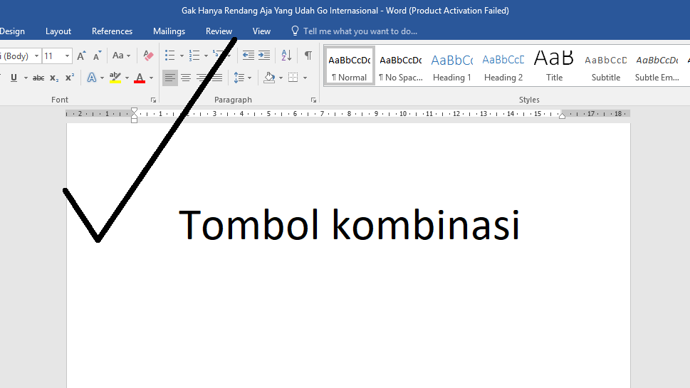Open the bullet library dropdown arrow
The image size is (690, 388).
(182, 56)
